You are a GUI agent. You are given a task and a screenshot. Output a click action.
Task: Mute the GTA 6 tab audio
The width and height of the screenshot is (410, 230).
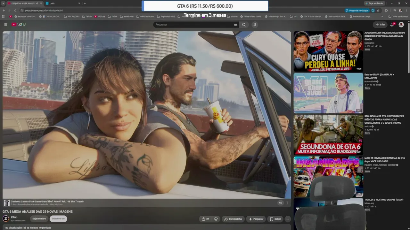tap(37, 3)
